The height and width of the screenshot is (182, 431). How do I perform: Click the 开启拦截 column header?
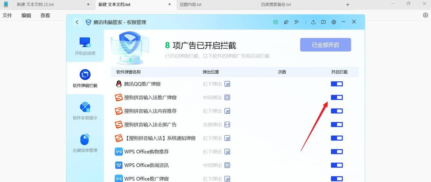pyautogui.click(x=339, y=72)
